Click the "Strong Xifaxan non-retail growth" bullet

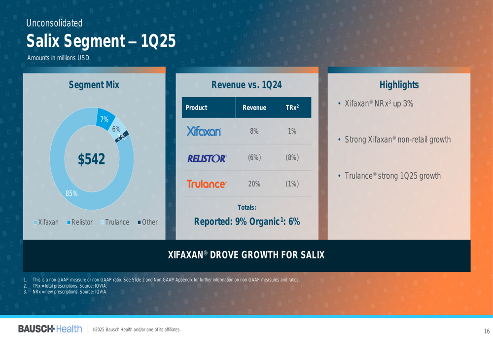[x=398, y=140]
